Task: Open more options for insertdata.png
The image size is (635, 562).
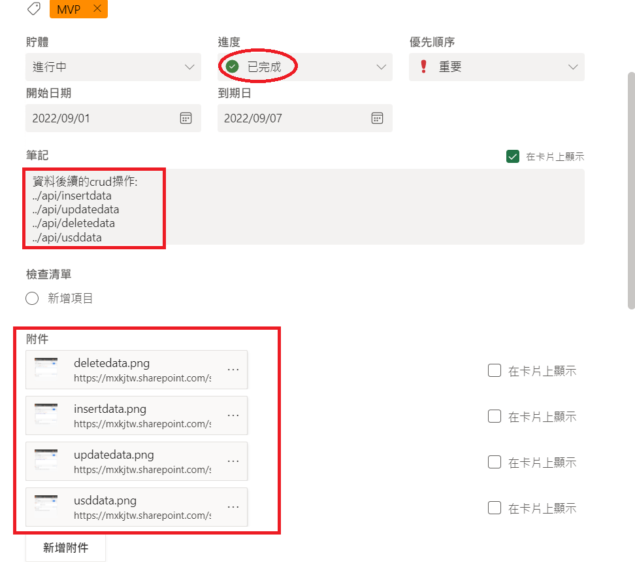Action: point(233,415)
